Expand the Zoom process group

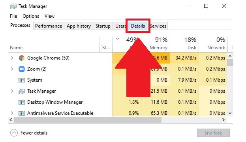click(12, 69)
